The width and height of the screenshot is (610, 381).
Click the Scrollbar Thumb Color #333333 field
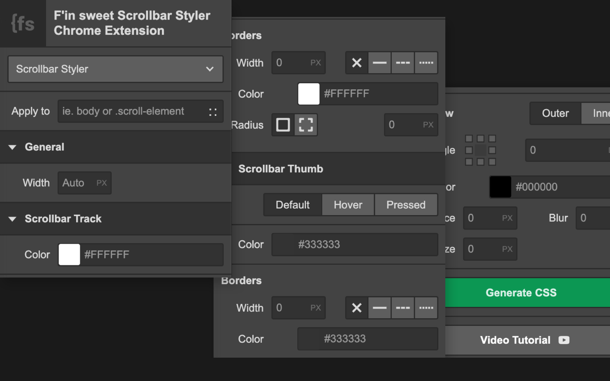point(355,245)
